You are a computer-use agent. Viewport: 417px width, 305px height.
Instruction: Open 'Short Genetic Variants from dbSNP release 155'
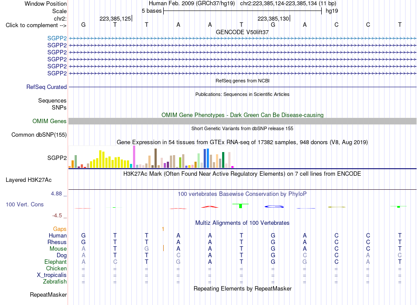[x=242, y=128]
